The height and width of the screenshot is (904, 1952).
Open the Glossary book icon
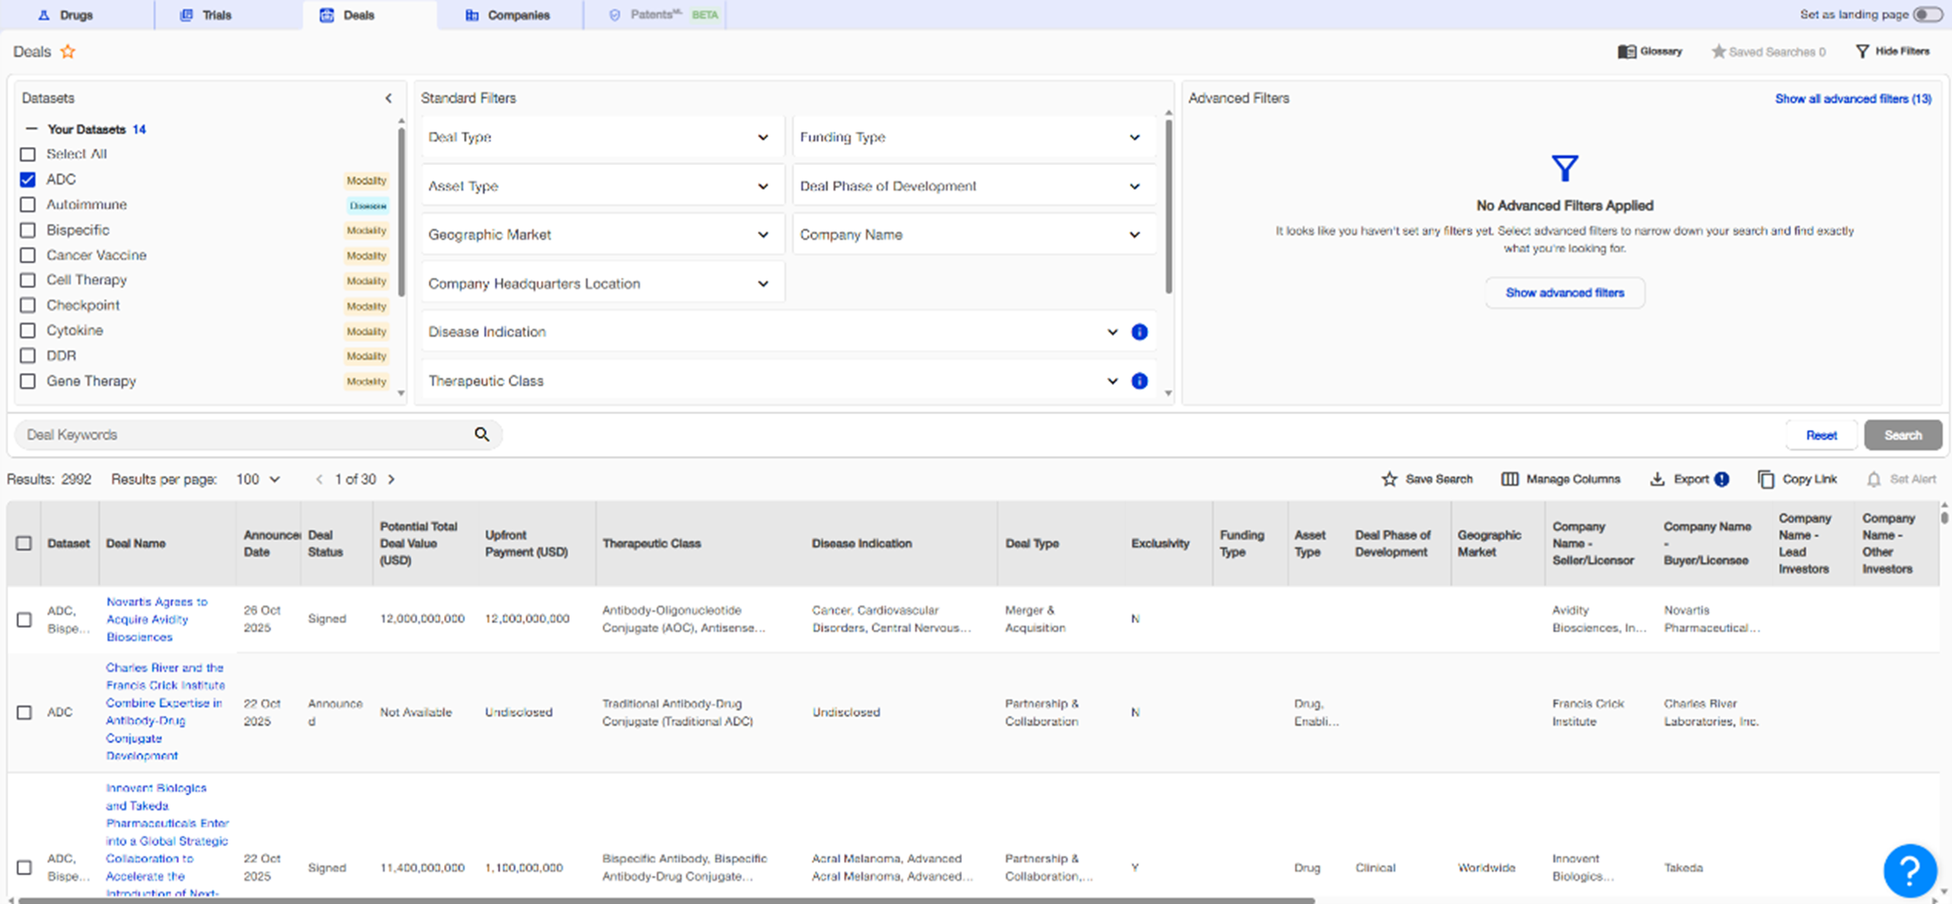pos(1626,52)
